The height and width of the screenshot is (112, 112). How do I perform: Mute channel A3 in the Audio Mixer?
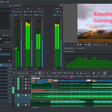(35, 12)
